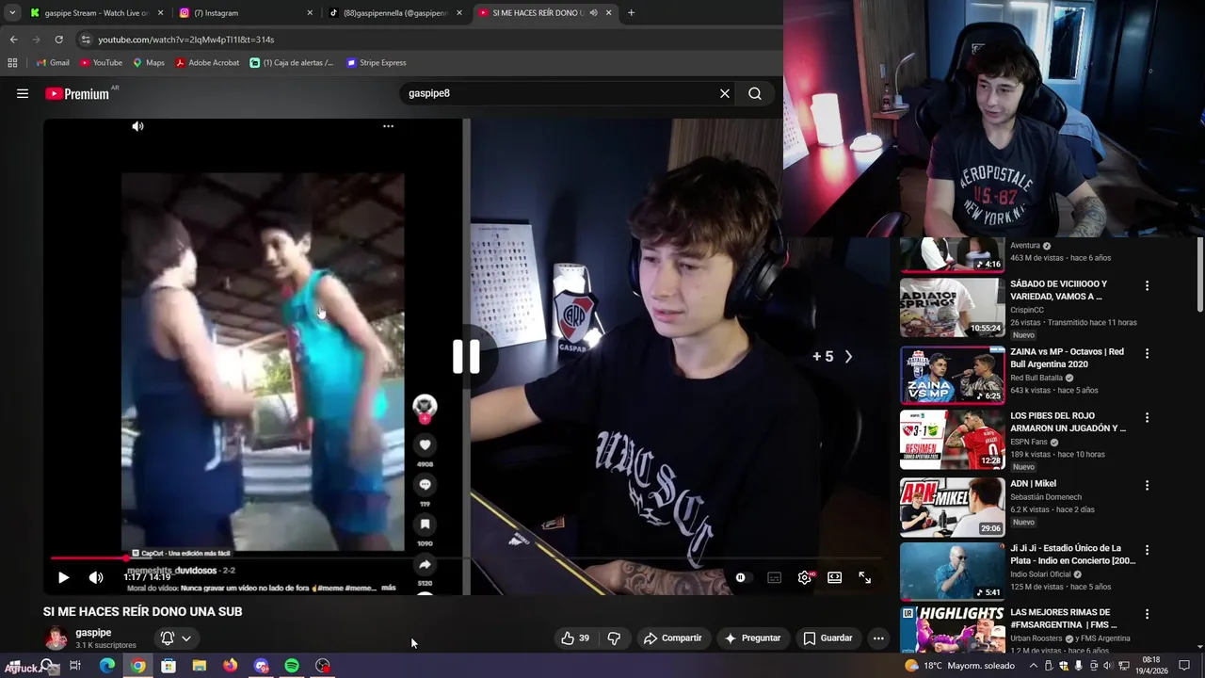This screenshot has height=678, width=1205.
Task: Open Task View on taskbar
Action: [75, 666]
